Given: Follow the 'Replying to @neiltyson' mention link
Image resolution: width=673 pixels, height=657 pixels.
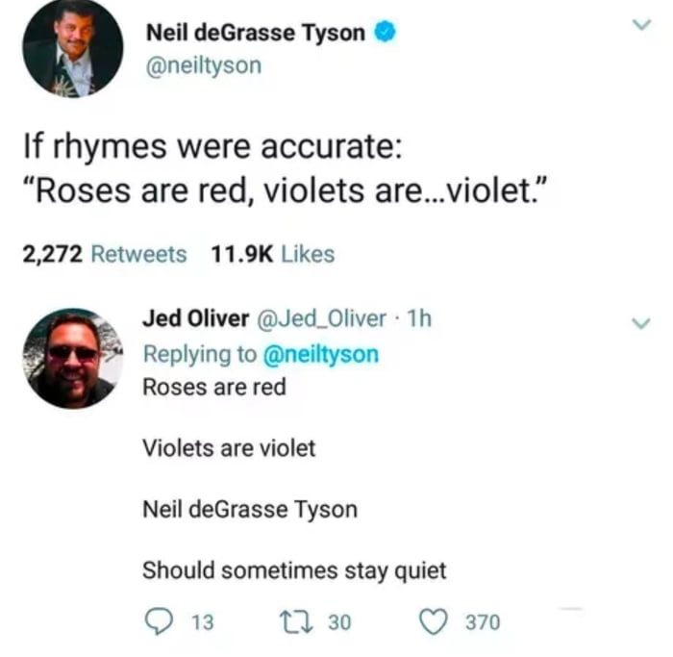Looking at the screenshot, I should tap(320, 354).
